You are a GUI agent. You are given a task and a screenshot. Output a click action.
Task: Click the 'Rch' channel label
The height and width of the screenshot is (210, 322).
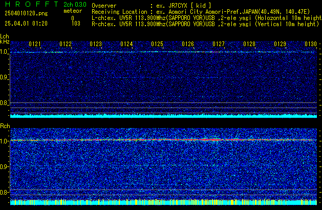5,126
